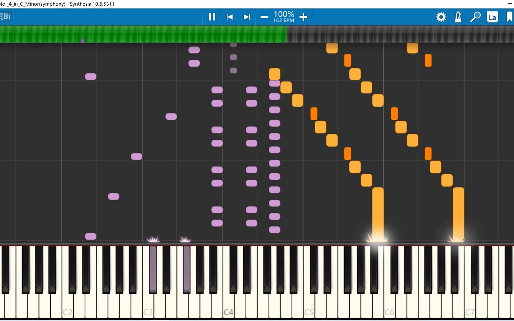514x321 pixels.
Task: Pause playback with the pause button
Action: pos(212,17)
